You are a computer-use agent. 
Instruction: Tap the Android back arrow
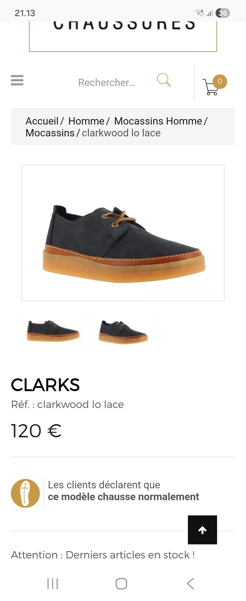click(190, 584)
